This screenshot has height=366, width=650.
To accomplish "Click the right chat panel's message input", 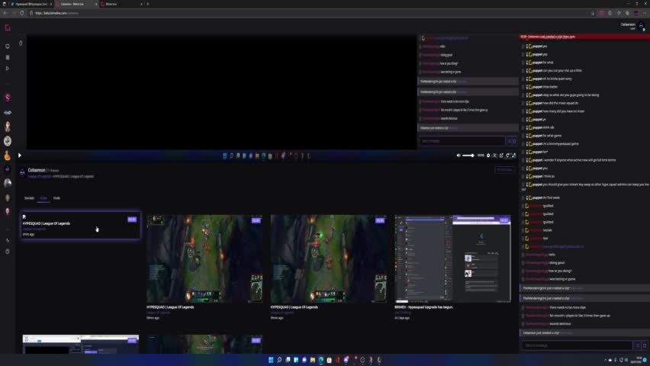I will 577,345.
